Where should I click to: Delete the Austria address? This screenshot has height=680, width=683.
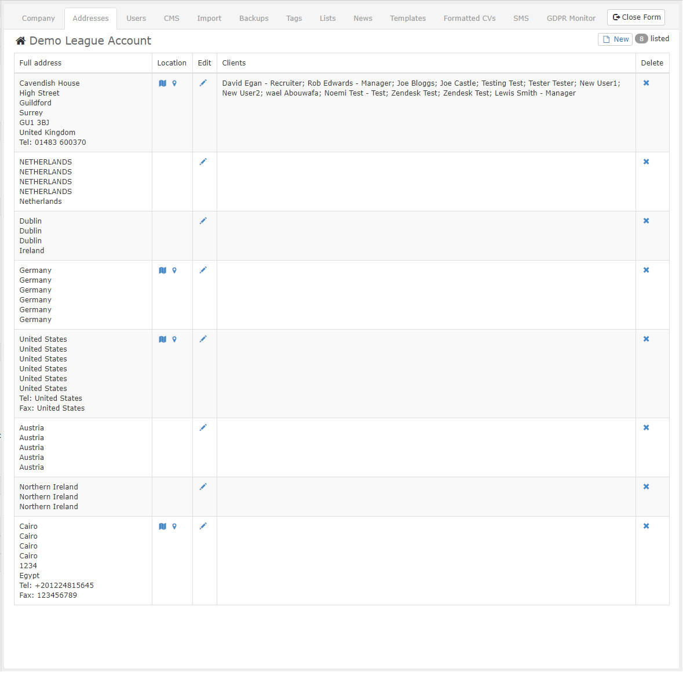[x=646, y=428]
